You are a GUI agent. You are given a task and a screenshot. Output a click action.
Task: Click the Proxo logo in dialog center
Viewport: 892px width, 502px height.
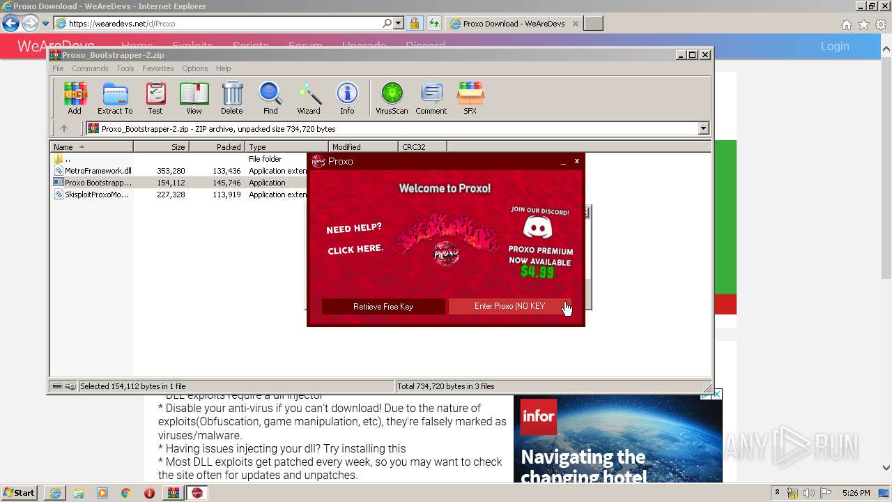click(x=446, y=254)
